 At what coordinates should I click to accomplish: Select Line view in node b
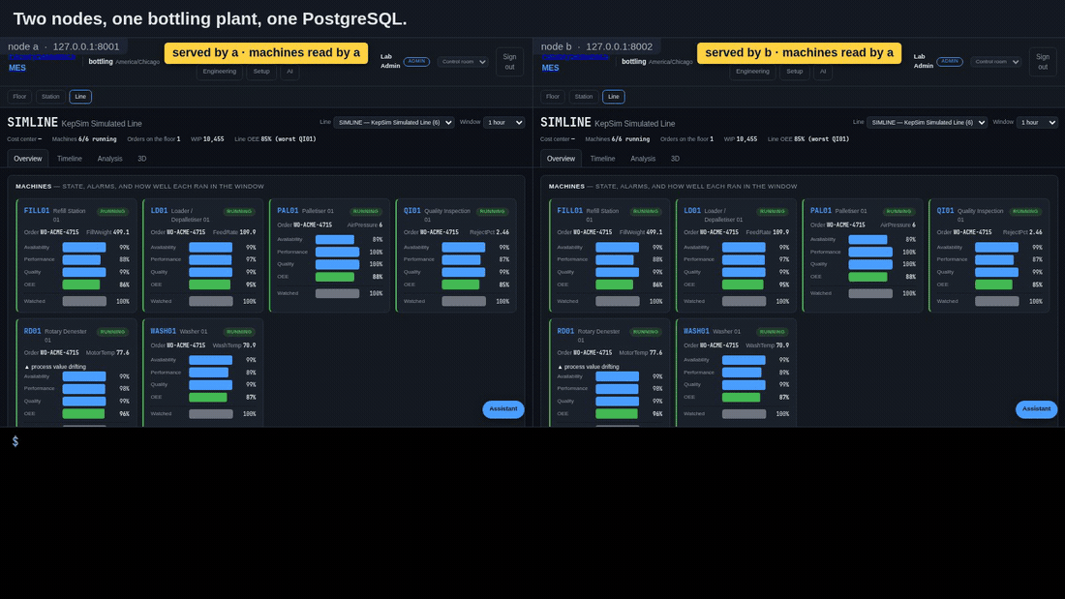613,97
